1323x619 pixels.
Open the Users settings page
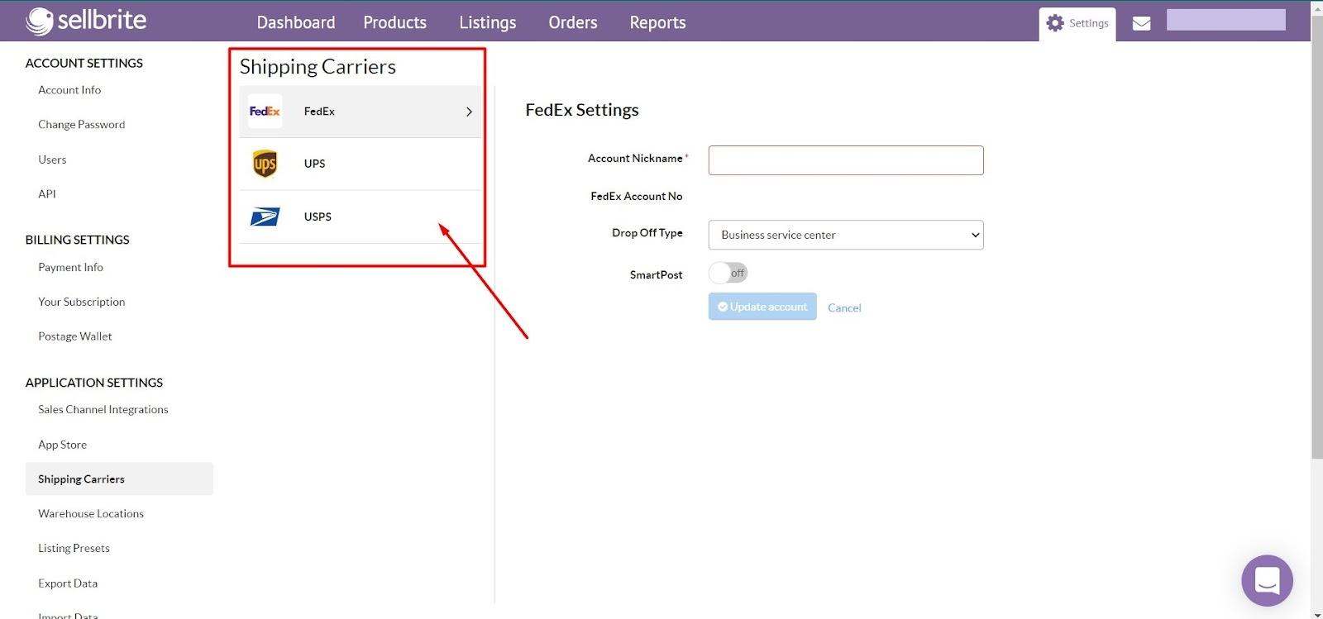pyautogui.click(x=52, y=160)
